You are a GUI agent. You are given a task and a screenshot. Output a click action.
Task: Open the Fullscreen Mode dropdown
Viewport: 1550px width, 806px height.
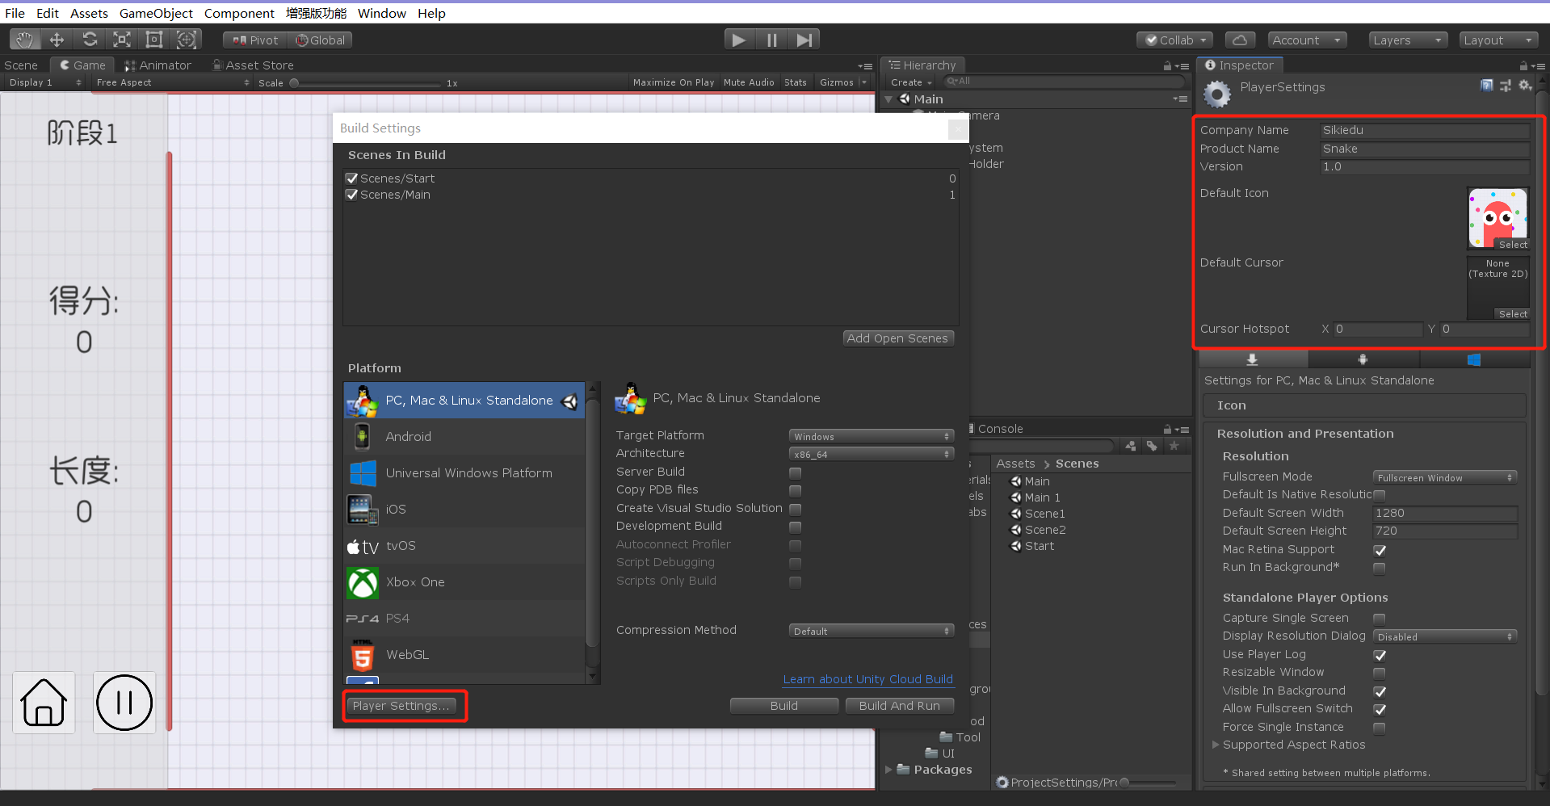[1445, 478]
